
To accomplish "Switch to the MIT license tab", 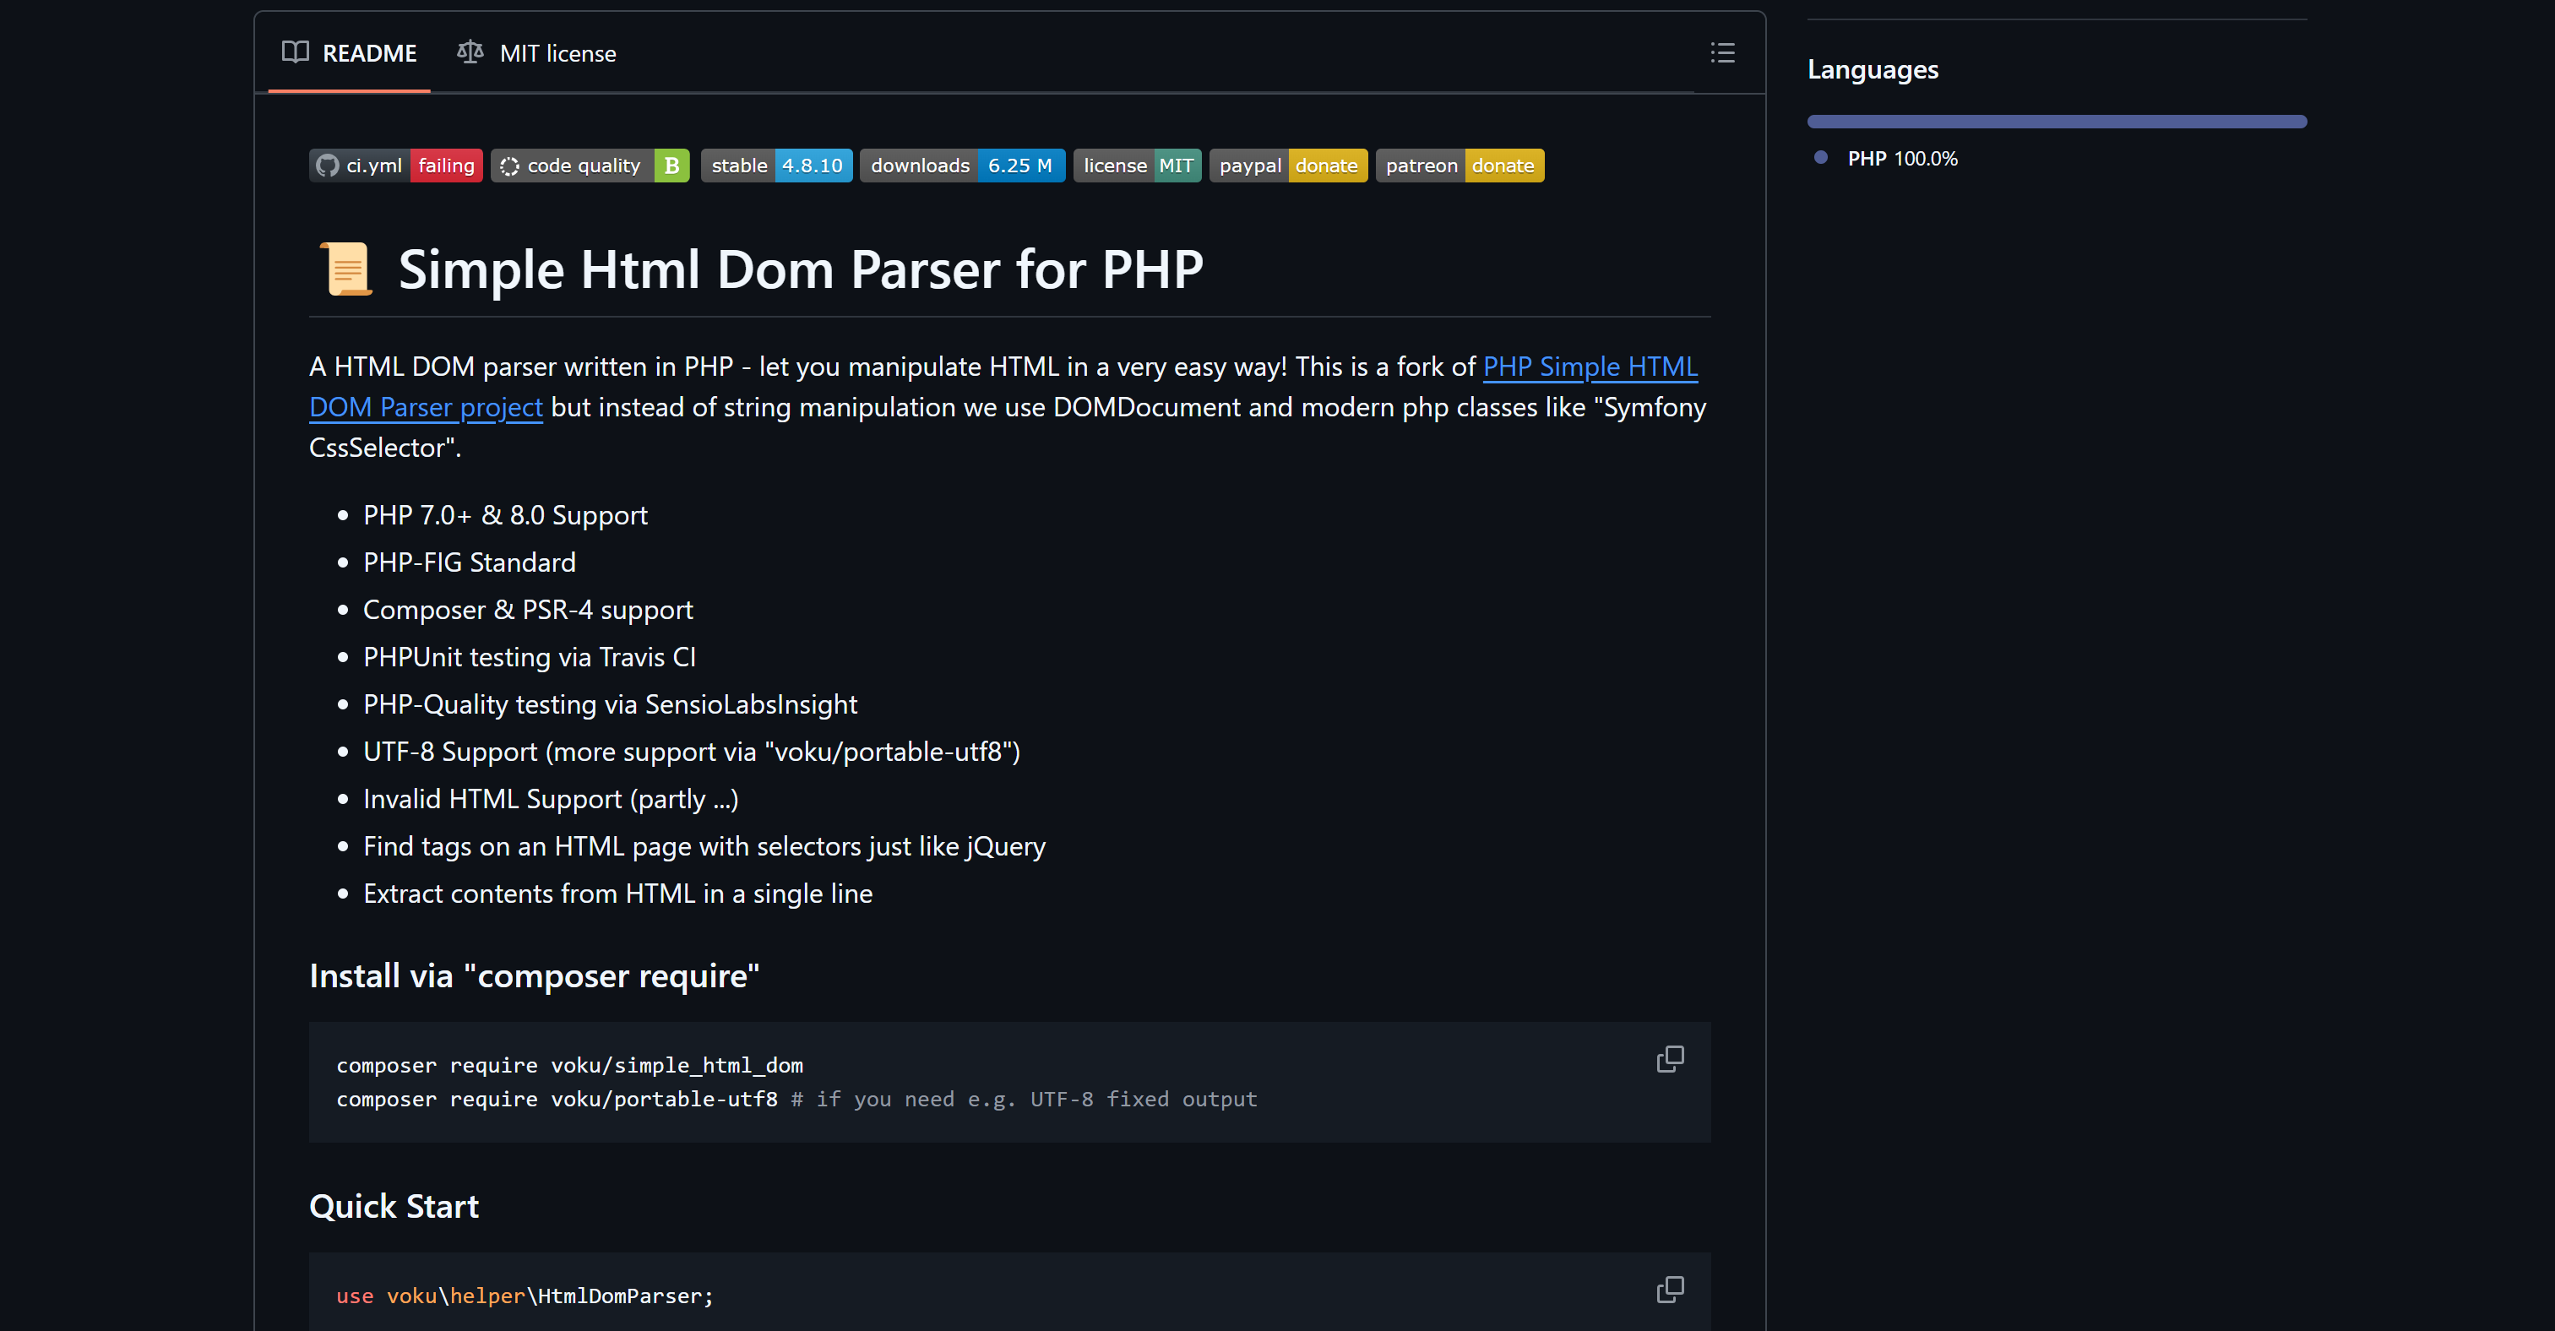I will [x=536, y=53].
